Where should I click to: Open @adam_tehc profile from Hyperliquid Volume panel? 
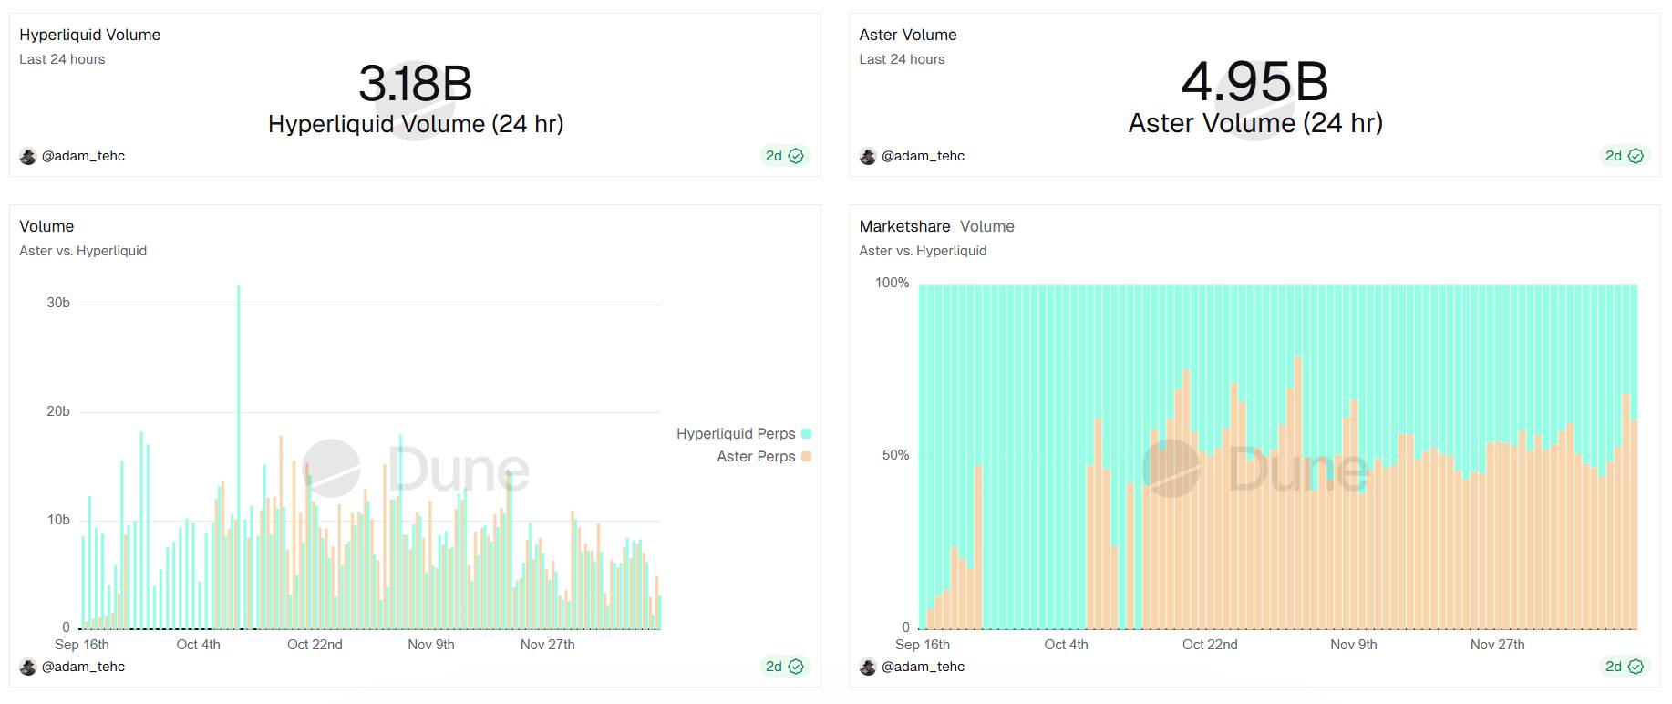83,156
